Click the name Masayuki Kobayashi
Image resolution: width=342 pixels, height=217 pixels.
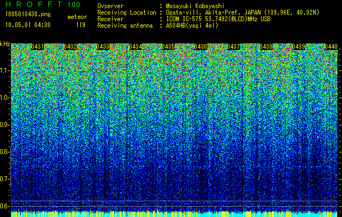[x=195, y=6]
